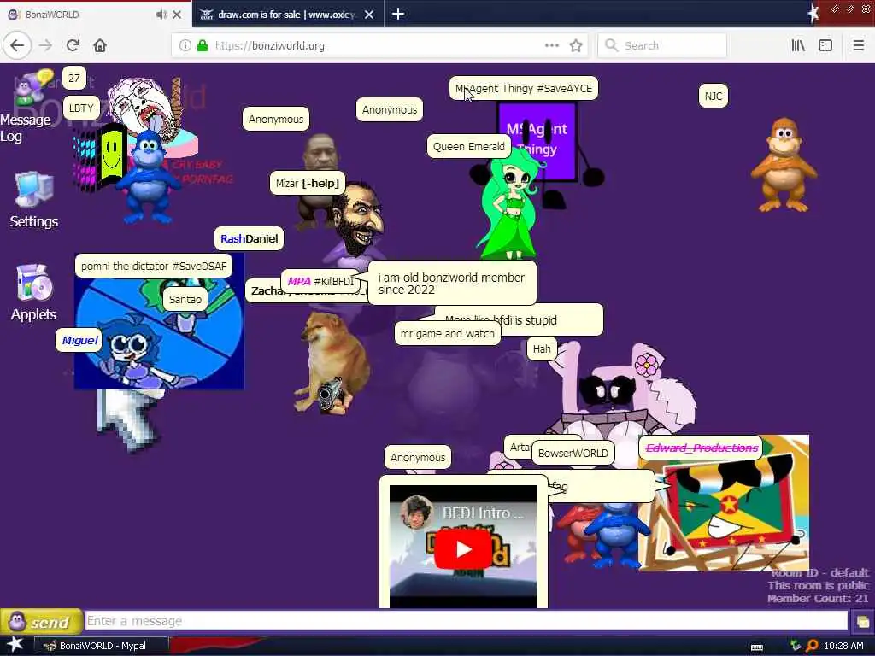
Task: Click the Santao name tag
Action: 185,300
